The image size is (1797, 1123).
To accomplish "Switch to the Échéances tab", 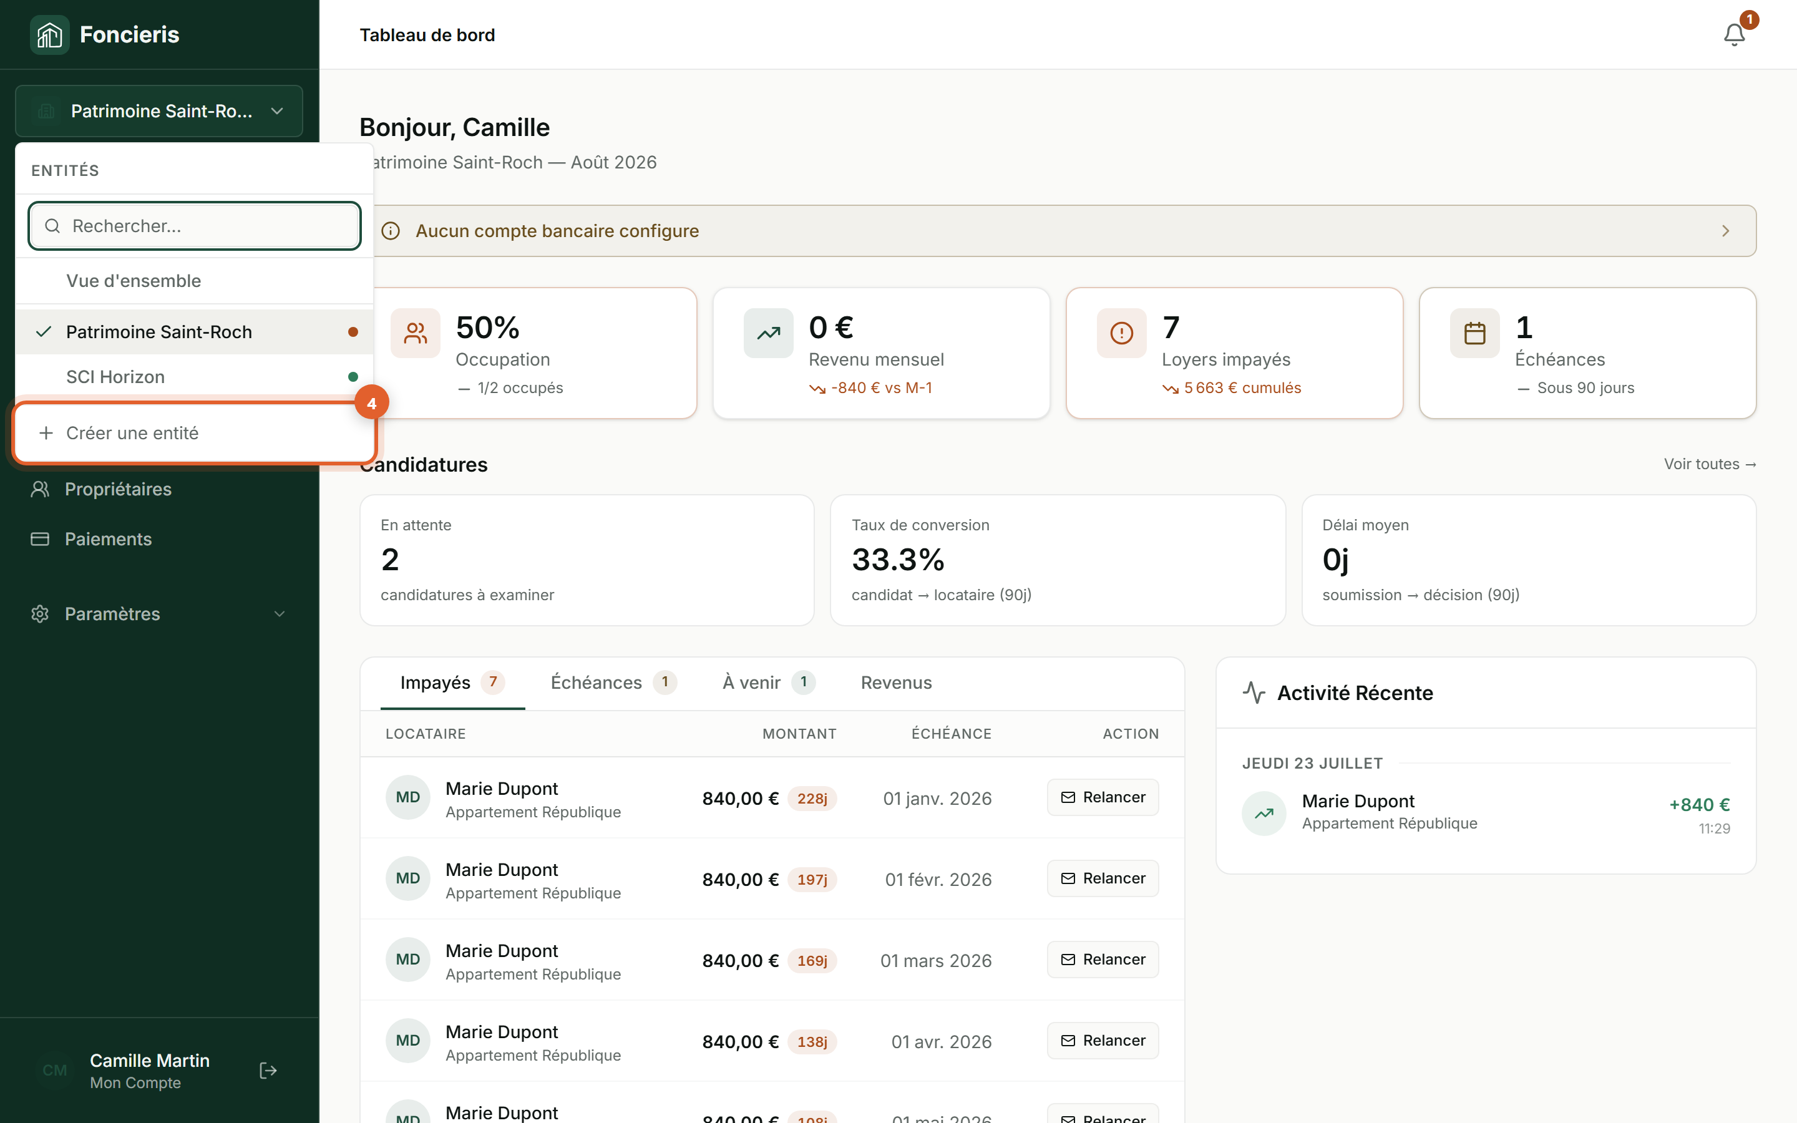I will point(613,683).
